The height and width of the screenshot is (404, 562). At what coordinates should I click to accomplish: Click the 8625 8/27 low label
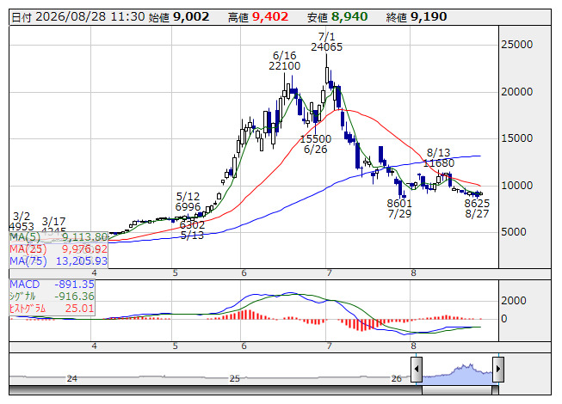(x=477, y=209)
